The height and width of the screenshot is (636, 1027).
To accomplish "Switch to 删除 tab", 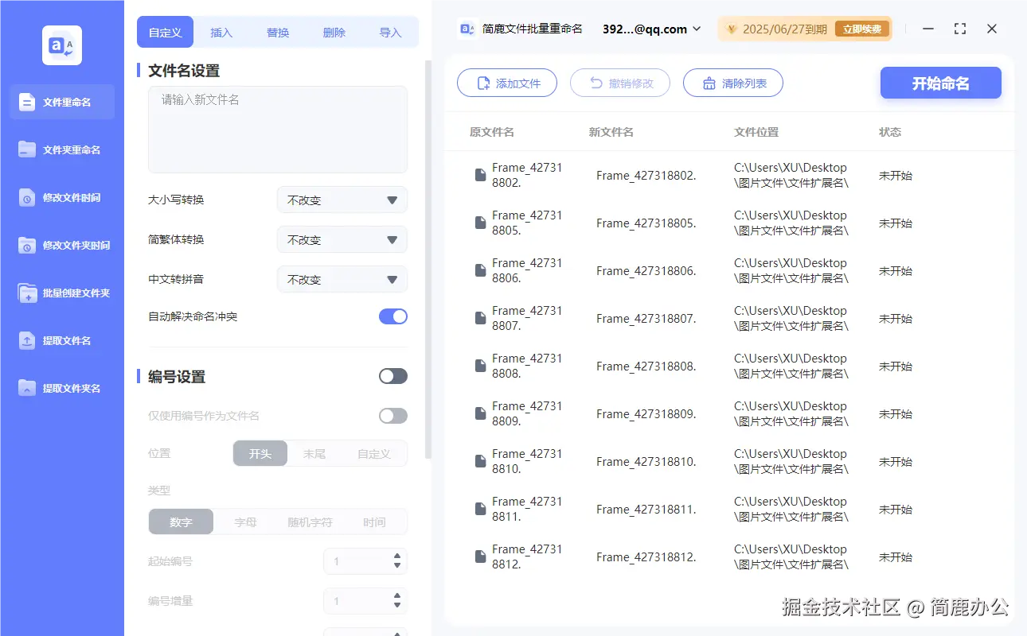I will [x=334, y=33].
